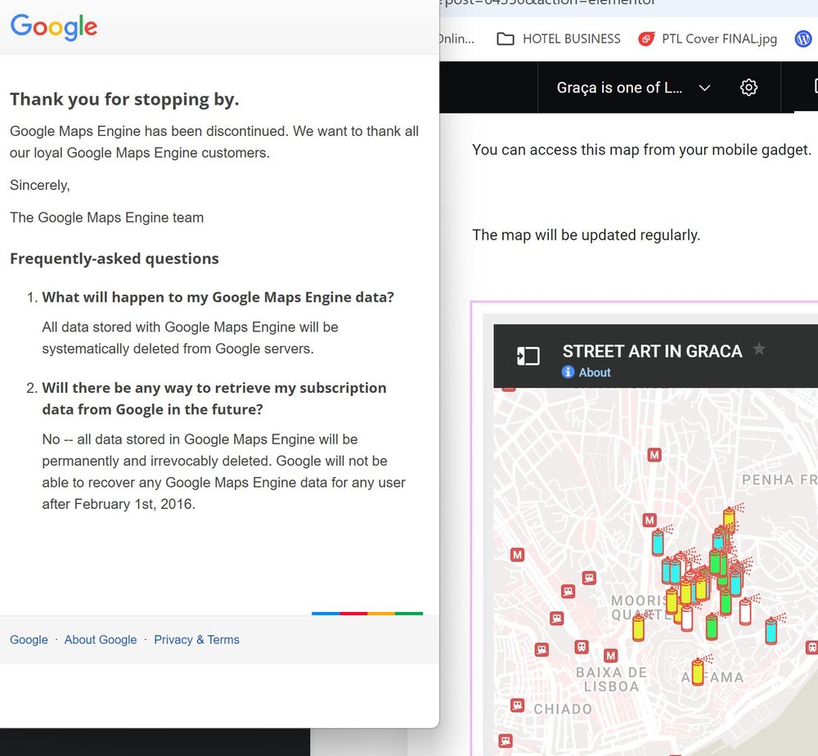Select the leftmost metro M marker
This screenshot has height=756, width=818.
[517, 555]
